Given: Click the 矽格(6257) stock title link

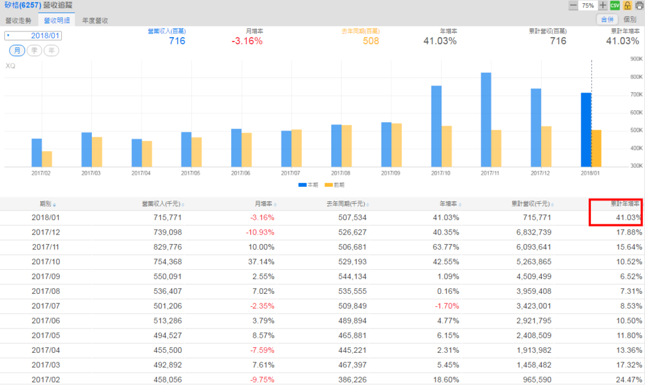Looking at the screenshot, I should click(x=23, y=5).
